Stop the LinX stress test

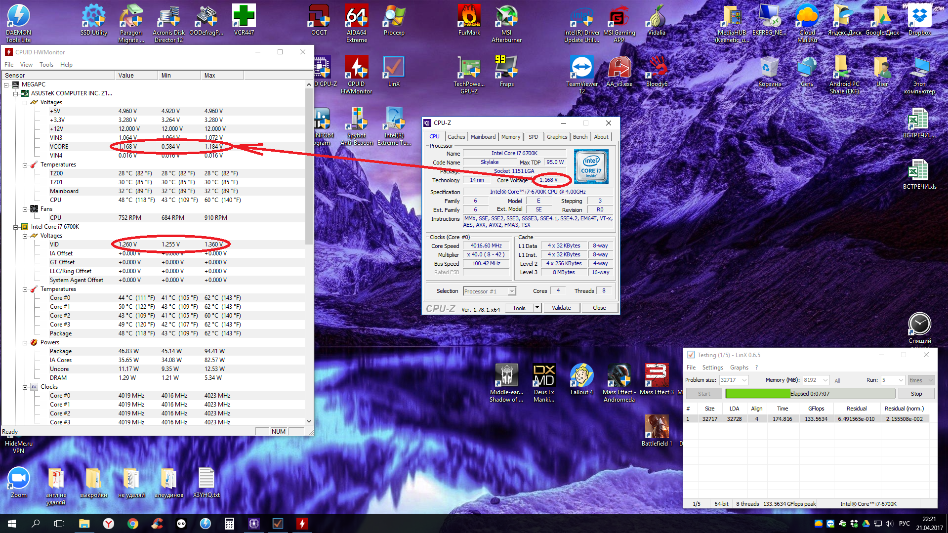tap(916, 394)
